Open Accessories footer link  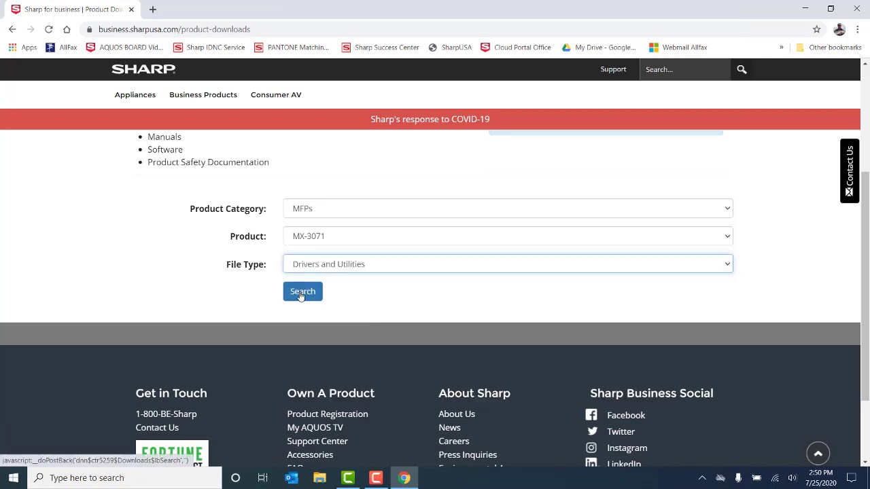click(x=310, y=454)
